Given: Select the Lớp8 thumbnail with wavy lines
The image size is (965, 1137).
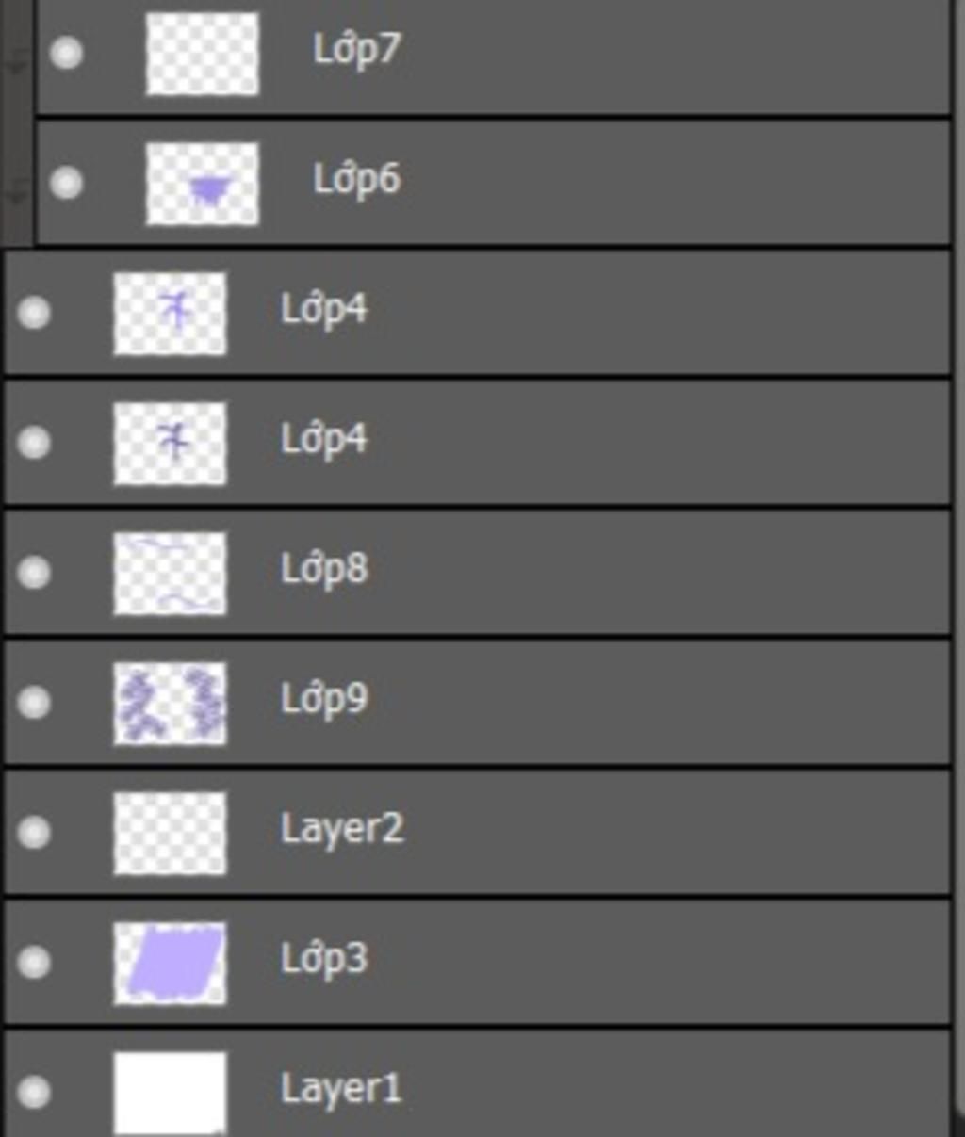Looking at the screenshot, I should pyautogui.click(x=171, y=574).
